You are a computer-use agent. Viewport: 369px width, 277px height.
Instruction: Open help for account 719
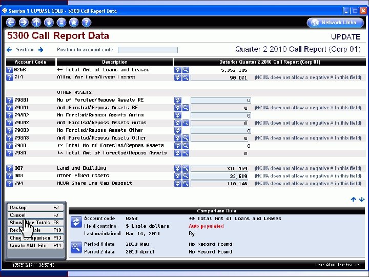pyautogui.click(x=9, y=77)
